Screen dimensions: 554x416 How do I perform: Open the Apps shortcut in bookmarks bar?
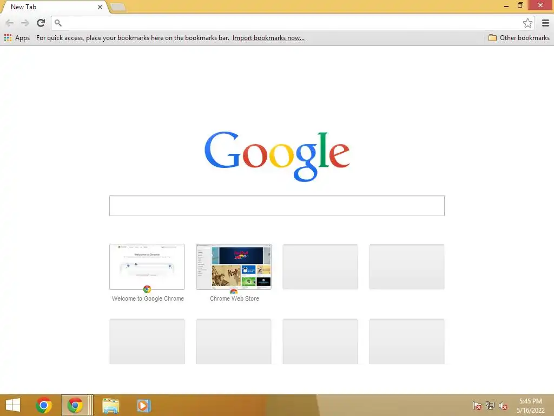point(17,38)
